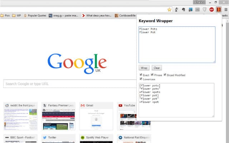
Task: Open the desk lamp extension icon
Action: [176, 10]
